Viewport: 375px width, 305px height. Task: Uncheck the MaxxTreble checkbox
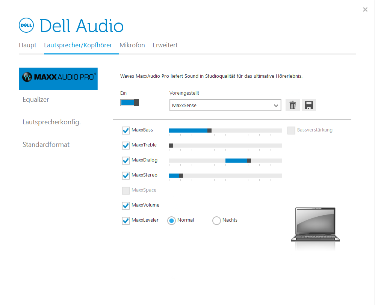coord(126,146)
